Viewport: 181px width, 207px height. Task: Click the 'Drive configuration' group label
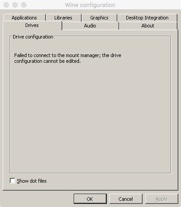point(33,37)
